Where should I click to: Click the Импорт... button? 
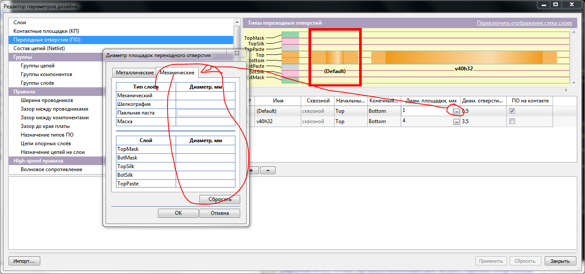[x=24, y=261]
